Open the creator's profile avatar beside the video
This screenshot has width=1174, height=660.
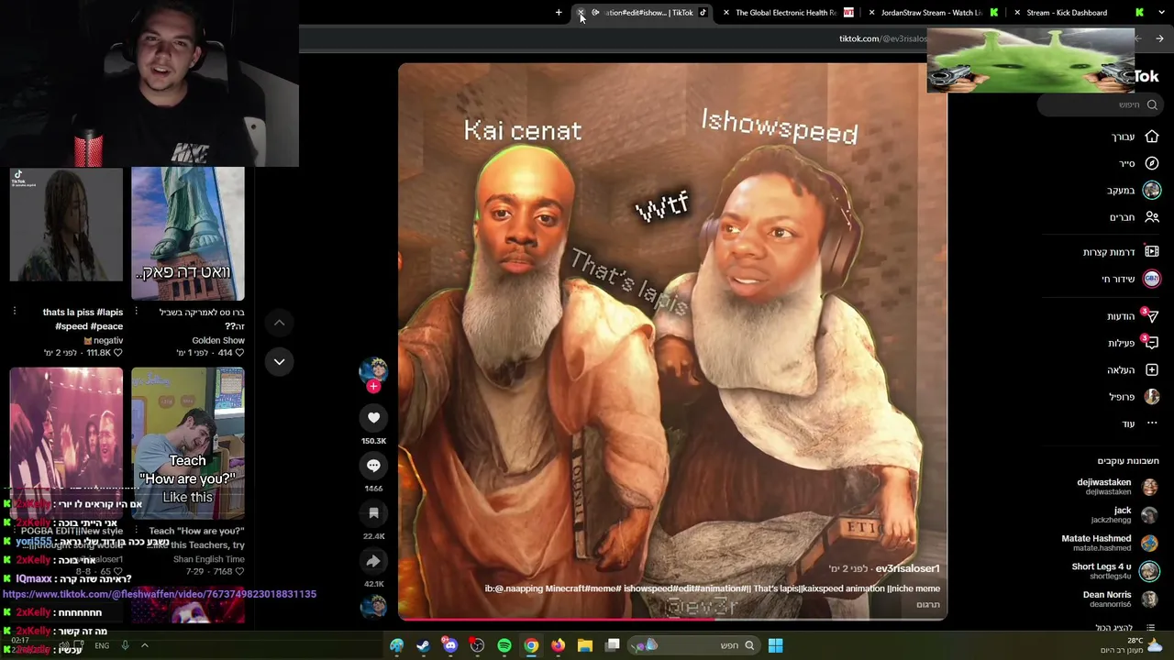[x=373, y=370]
